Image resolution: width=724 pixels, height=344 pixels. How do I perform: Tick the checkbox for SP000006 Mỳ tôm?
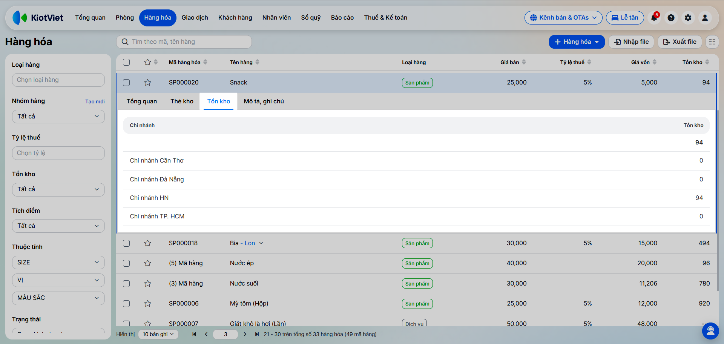click(126, 304)
